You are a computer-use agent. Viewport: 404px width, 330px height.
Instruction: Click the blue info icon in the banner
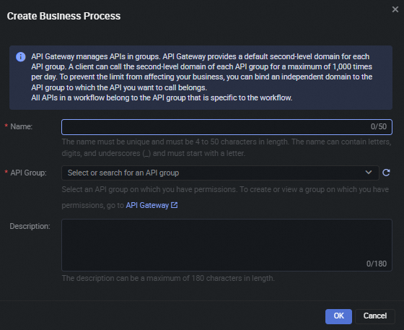(x=21, y=57)
